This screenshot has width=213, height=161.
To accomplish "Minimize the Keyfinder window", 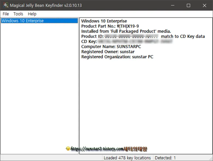I will click(x=173, y=5).
